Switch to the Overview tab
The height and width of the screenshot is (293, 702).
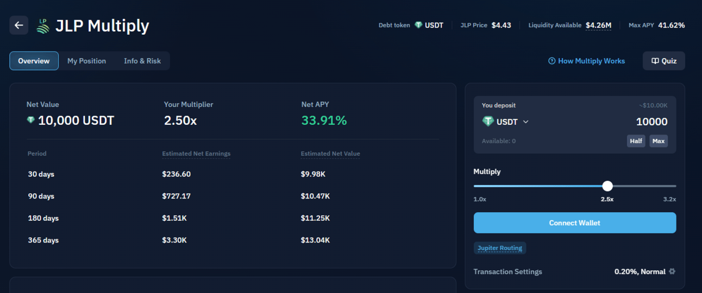pos(34,61)
